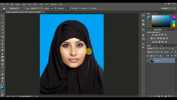
Task: Select the Horizontal Type tool
Action: pos(2,68)
